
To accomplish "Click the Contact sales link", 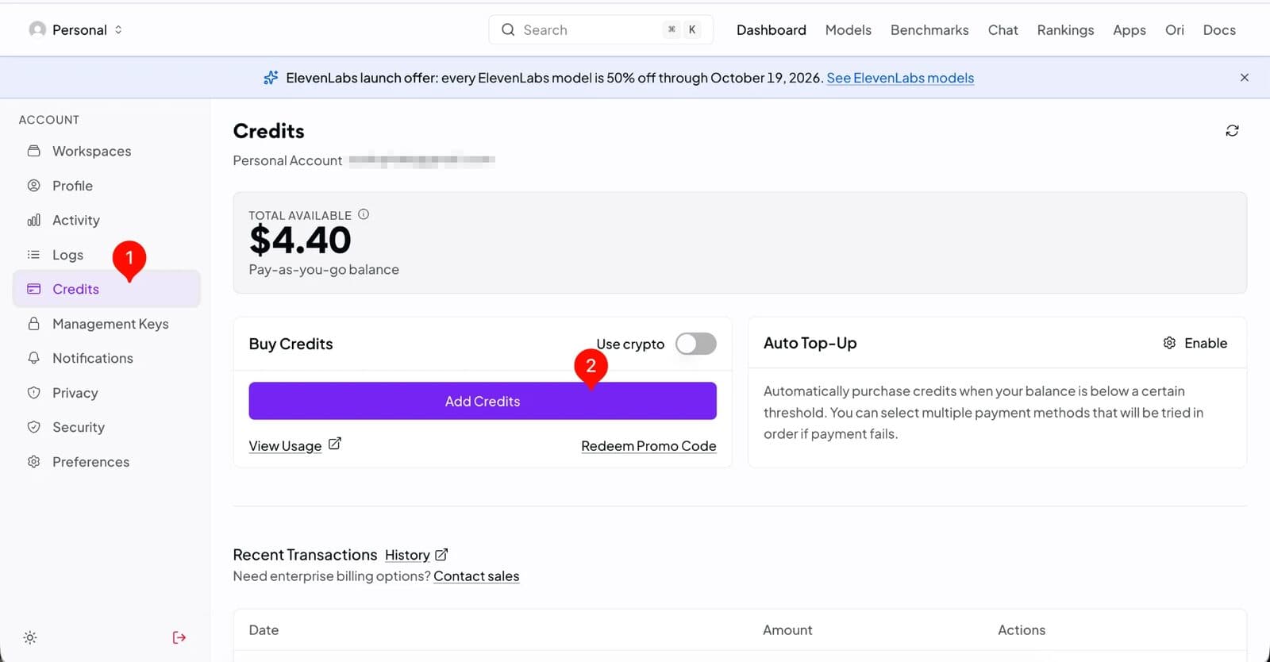I will [476, 576].
